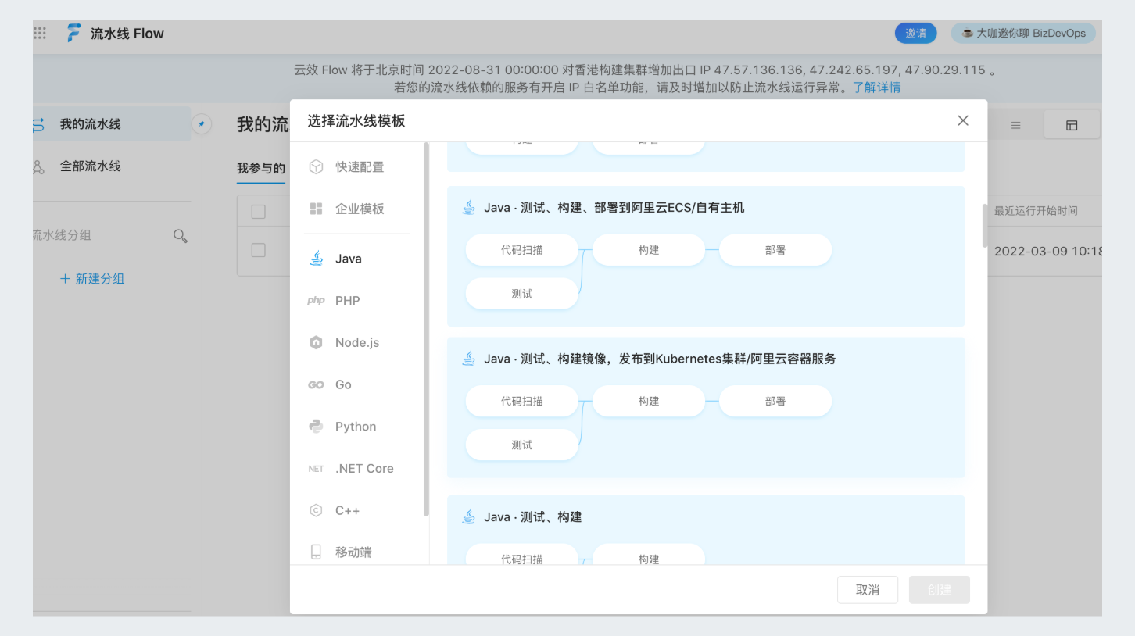The height and width of the screenshot is (636, 1135).
Task: Open the app launcher grid icon
Action: pos(40,34)
